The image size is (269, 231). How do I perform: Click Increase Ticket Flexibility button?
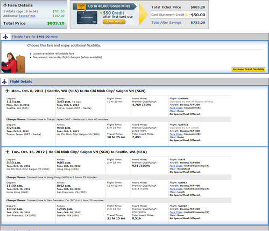click(249, 69)
